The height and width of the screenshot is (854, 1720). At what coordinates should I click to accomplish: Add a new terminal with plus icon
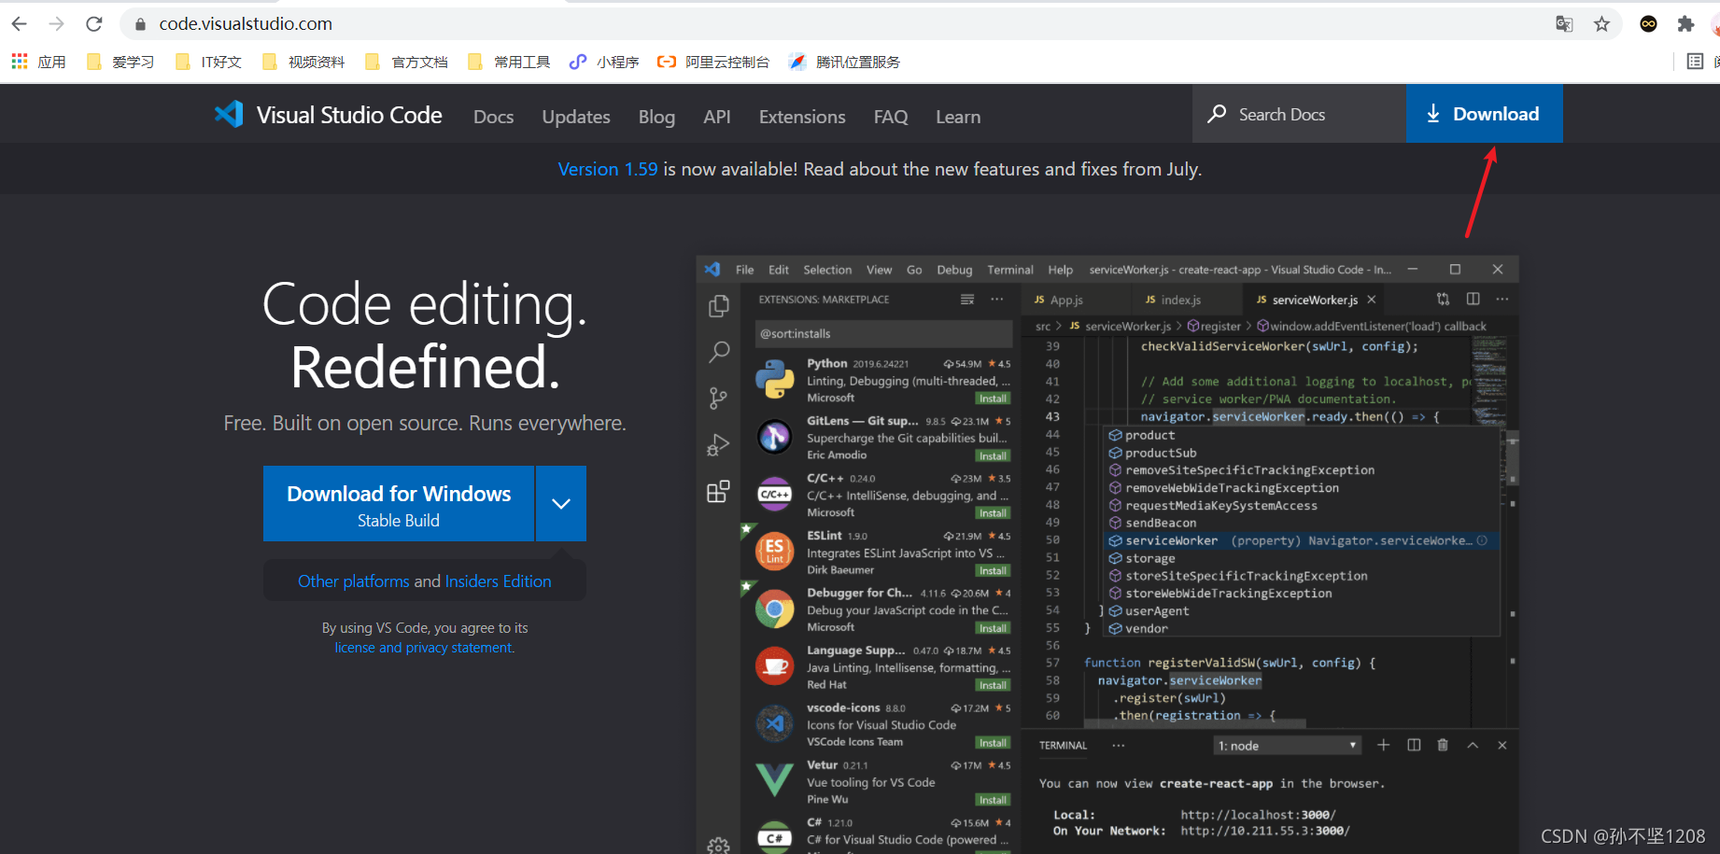(1383, 745)
